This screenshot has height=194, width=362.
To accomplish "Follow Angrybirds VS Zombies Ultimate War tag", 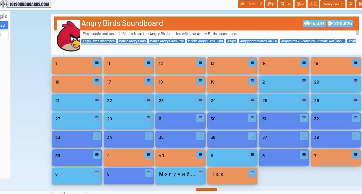I will pyautogui.click(x=313, y=41).
